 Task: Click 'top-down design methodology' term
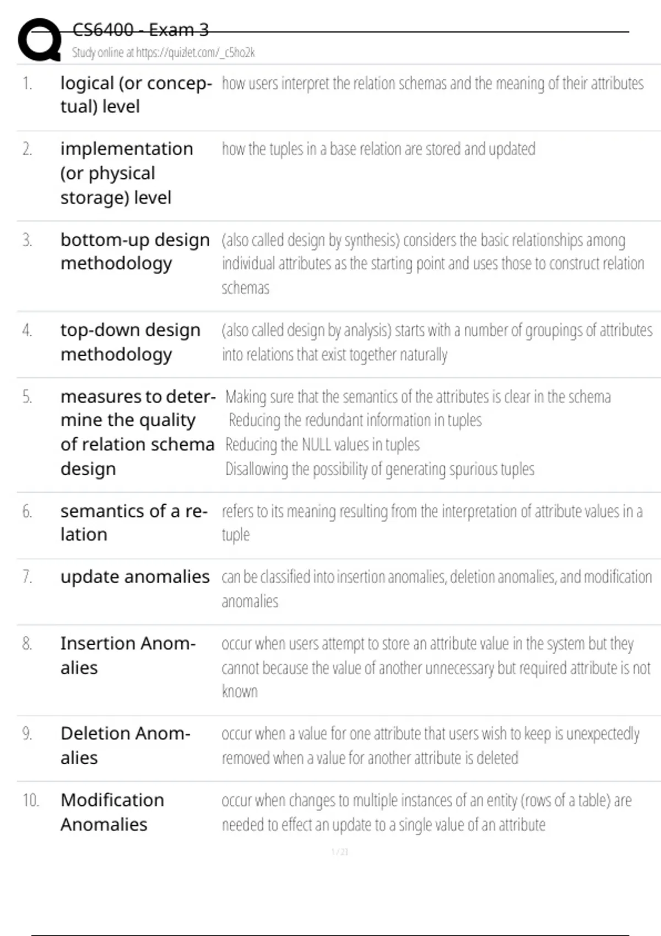click(x=131, y=342)
